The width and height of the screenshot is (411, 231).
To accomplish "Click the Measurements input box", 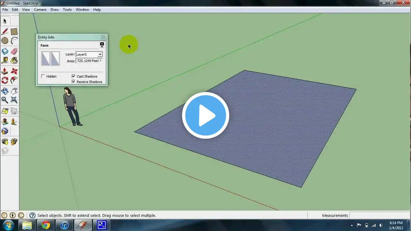I will pos(379,216).
